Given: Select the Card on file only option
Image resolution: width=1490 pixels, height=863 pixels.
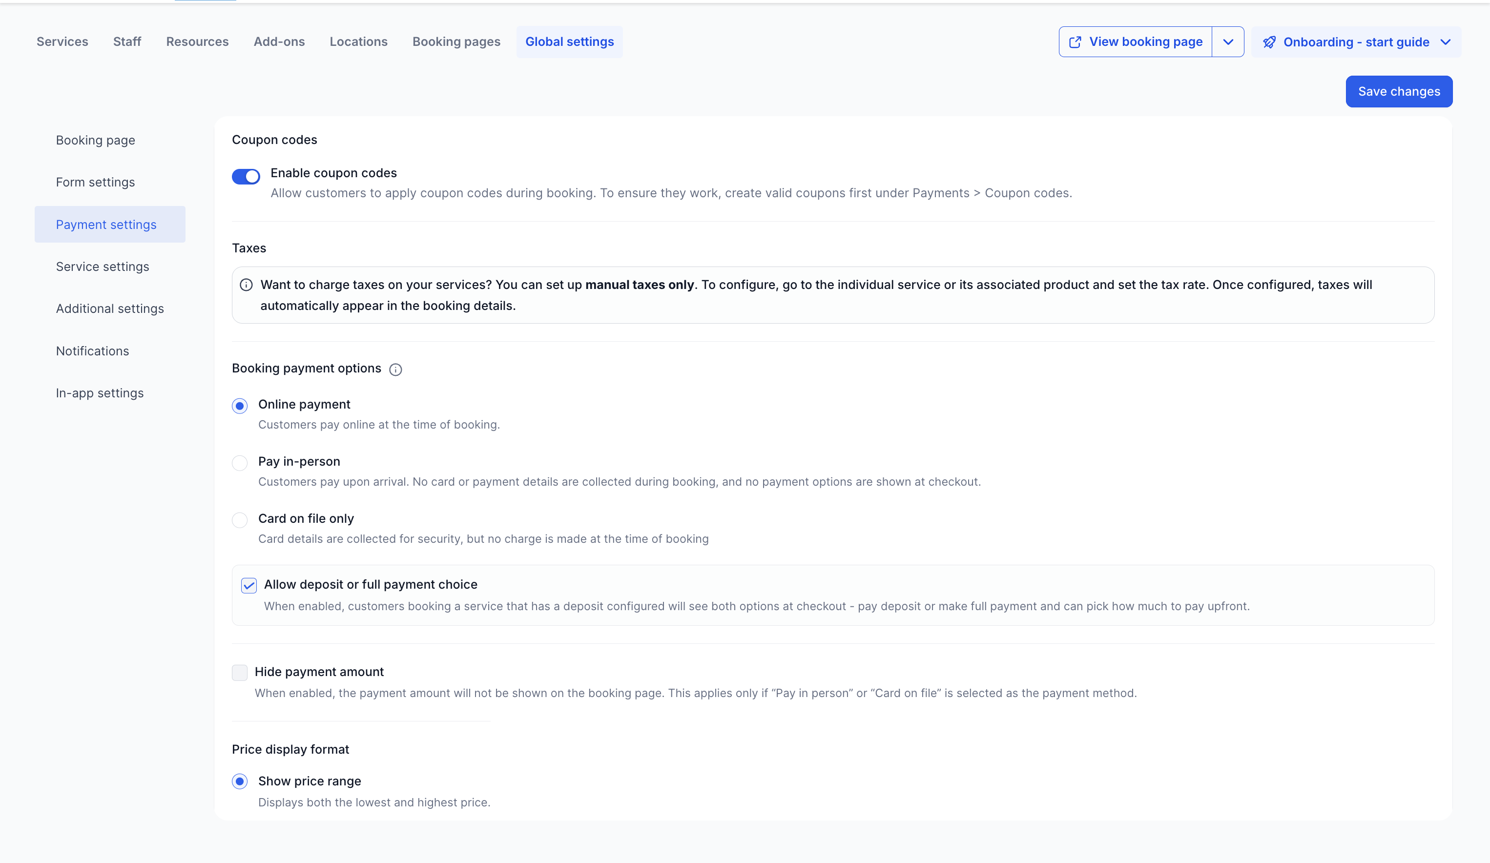Looking at the screenshot, I should pos(239,520).
